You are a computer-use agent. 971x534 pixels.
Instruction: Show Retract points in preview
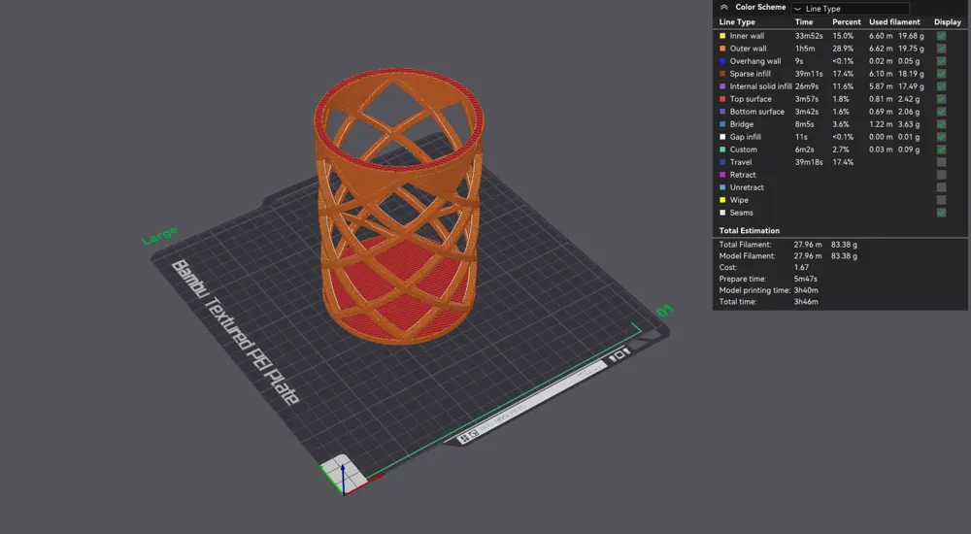pos(941,175)
